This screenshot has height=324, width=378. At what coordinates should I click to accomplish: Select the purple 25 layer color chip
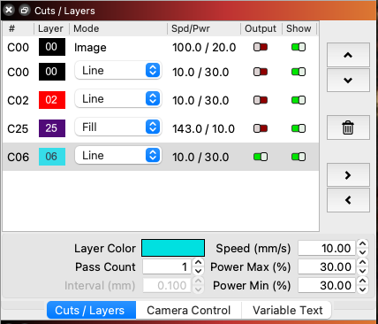click(x=52, y=128)
